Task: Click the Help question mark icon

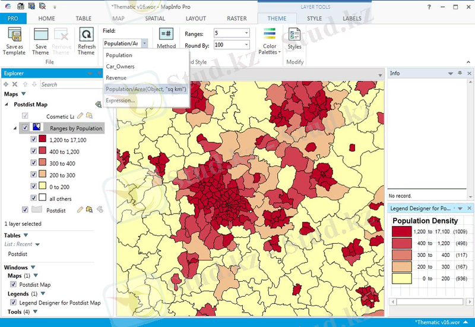Action: (x=430, y=7)
